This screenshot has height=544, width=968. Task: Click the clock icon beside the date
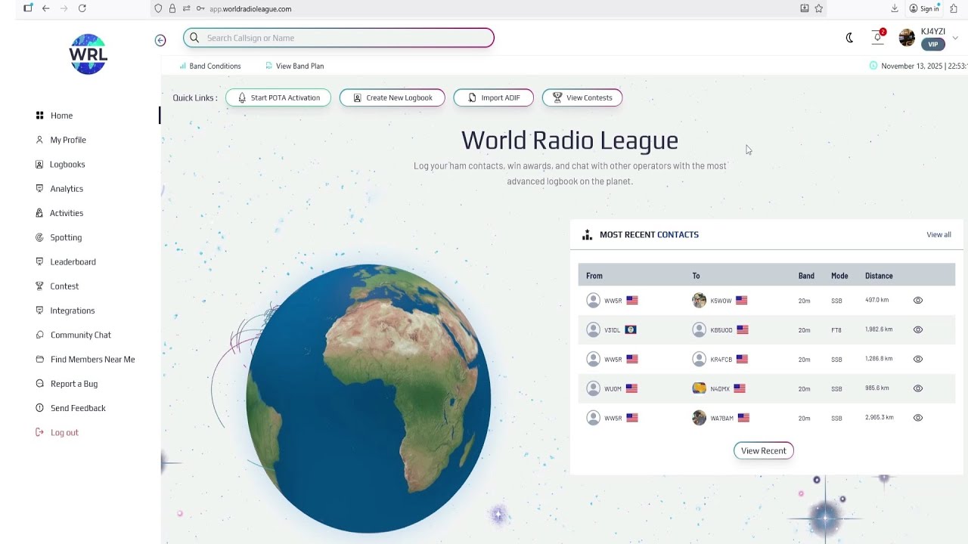(873, 66)
